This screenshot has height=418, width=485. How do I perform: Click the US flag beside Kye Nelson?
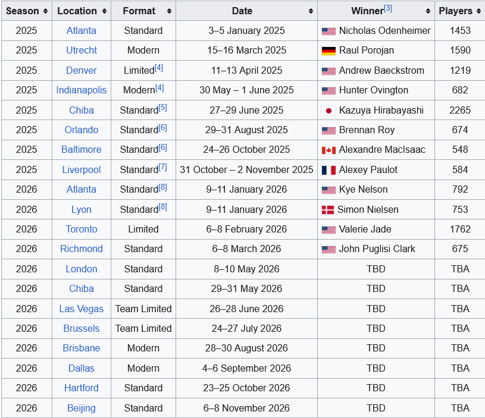(328, 190)
